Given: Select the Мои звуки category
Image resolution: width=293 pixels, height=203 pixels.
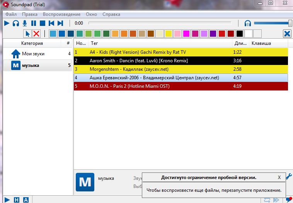Looking at the screenshot, I should point(33,54).
